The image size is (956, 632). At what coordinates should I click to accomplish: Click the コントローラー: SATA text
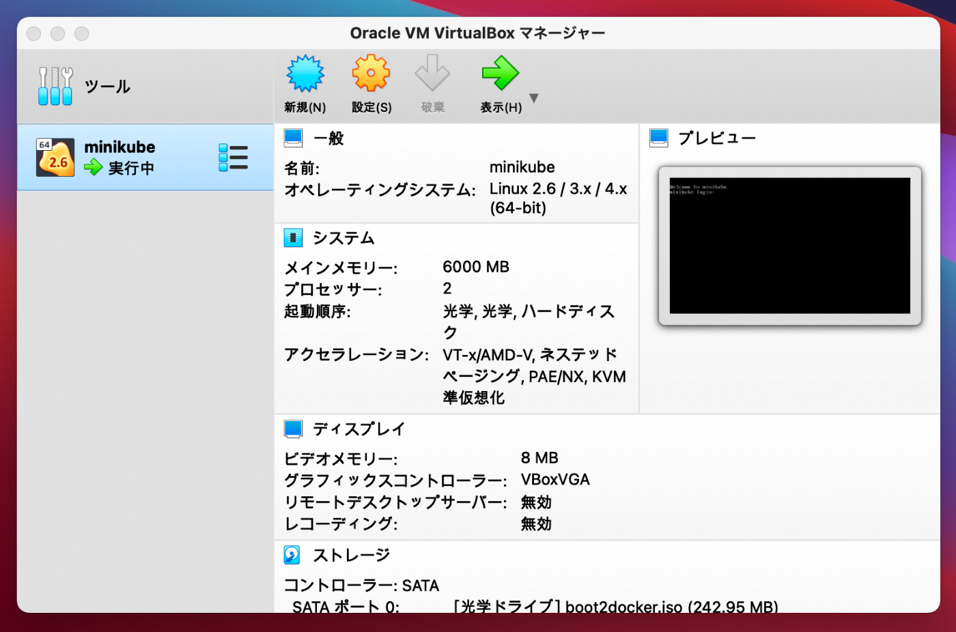(361, 586)
